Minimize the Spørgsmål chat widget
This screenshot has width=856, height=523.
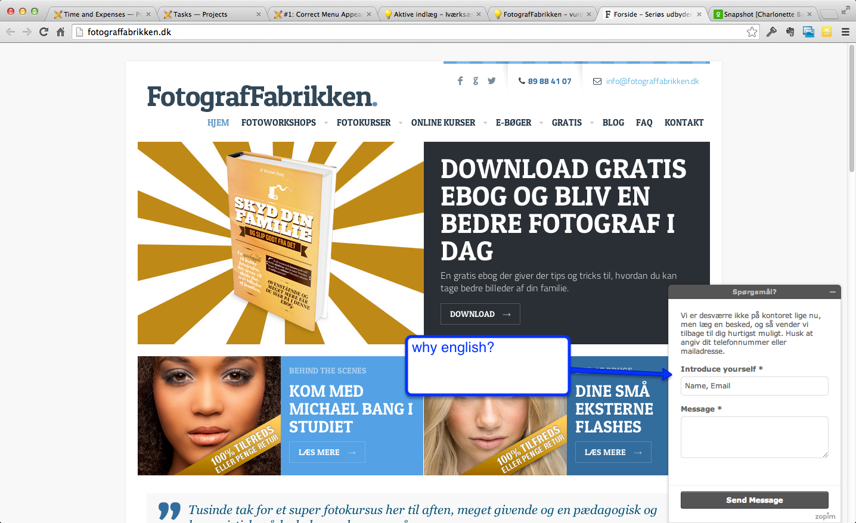click(x=832, y=292)
